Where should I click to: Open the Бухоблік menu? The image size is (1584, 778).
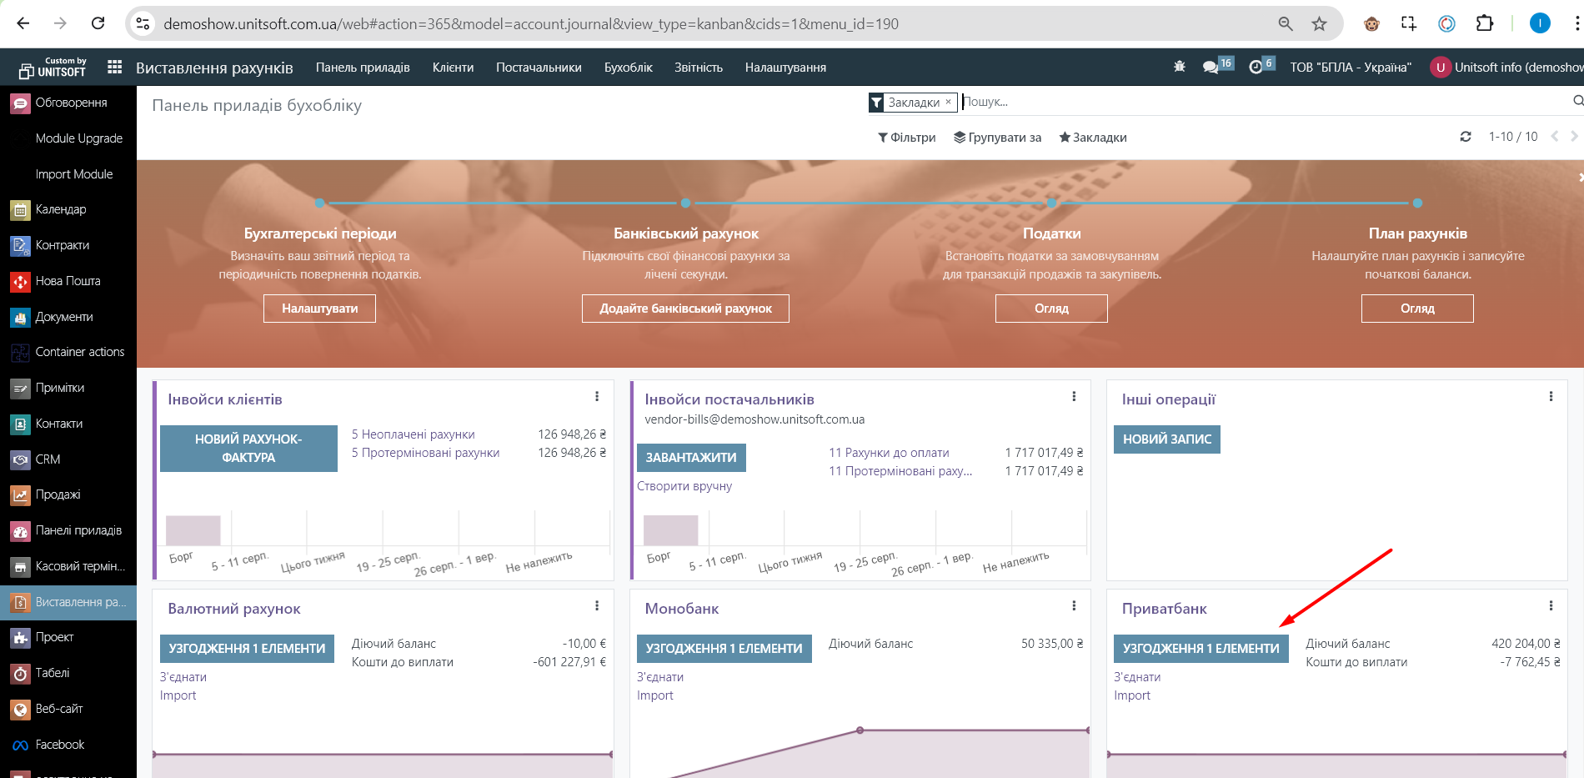click(x=628, y=68)
